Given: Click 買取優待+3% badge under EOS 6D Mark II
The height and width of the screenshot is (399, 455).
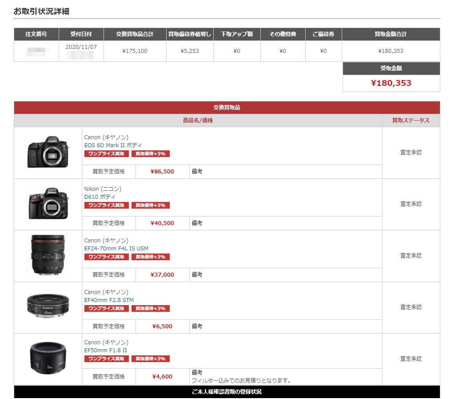Looking at the screenshot, I should pyautogui.click(x=150, y=153).
